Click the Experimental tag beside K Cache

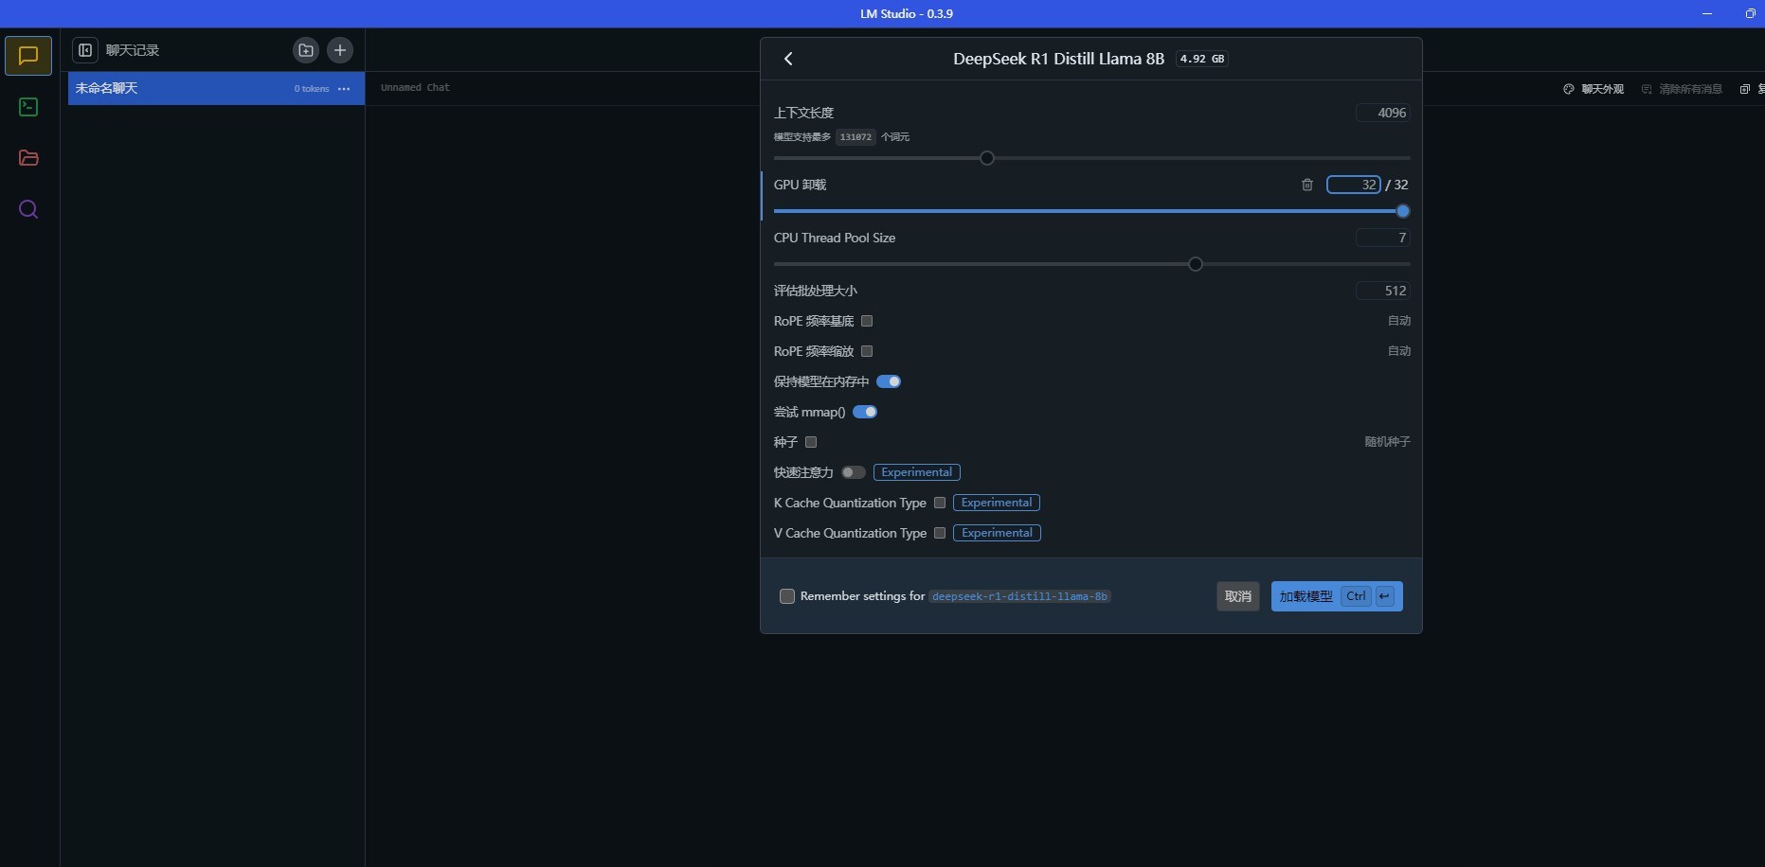click(997, 503)
